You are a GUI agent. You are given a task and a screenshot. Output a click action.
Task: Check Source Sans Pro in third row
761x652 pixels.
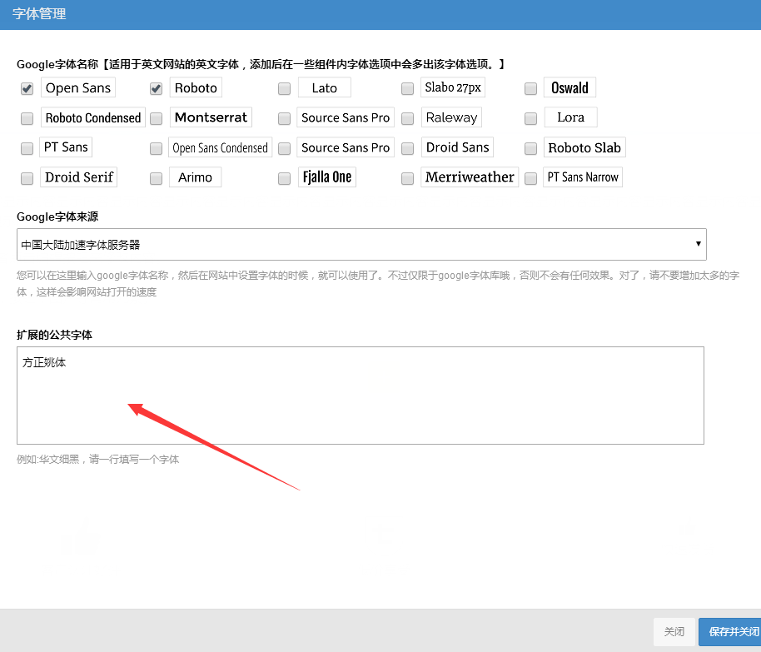(284, 148)
